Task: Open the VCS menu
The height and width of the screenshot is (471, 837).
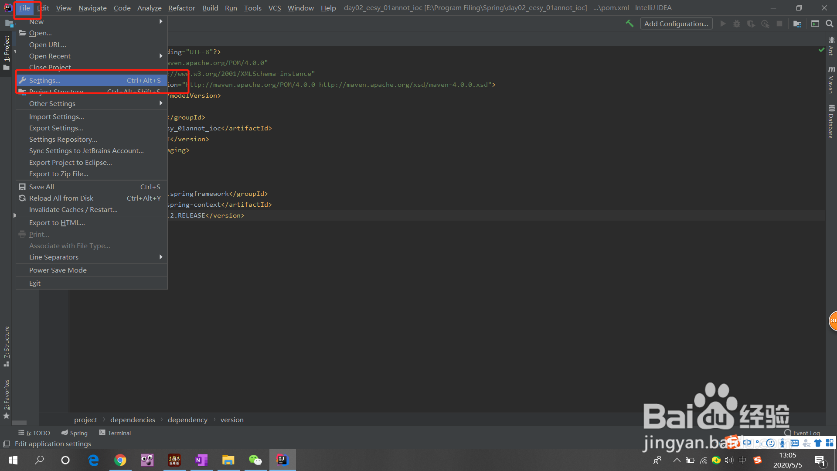Action: coord(275,8)
